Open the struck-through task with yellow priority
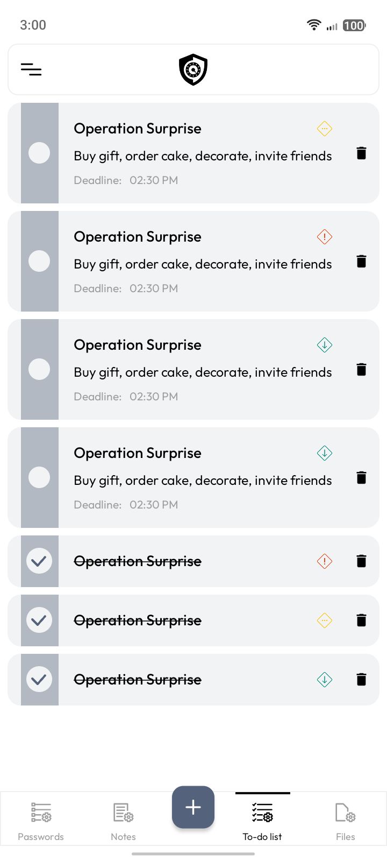The image size is (387, 861). coord(138,620)
